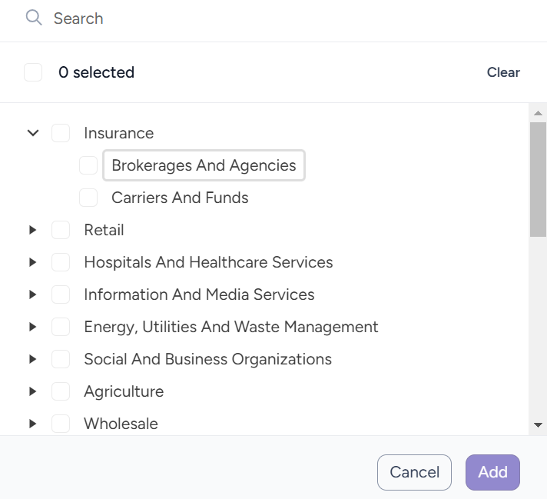Viewport: 547px width, 499px height.
Task: Tick the Brokerages And Agencies checkbox
Action: 88,165
